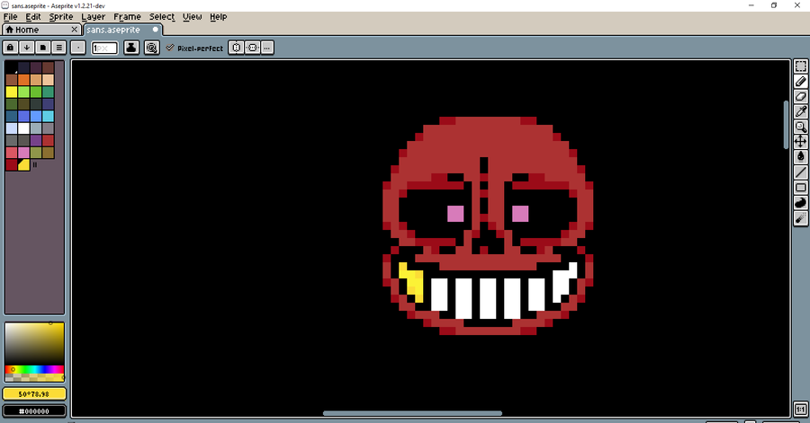
Task: Pick the royal blue palette swatch
Action: pyautogui.click(x=23, y=116)
